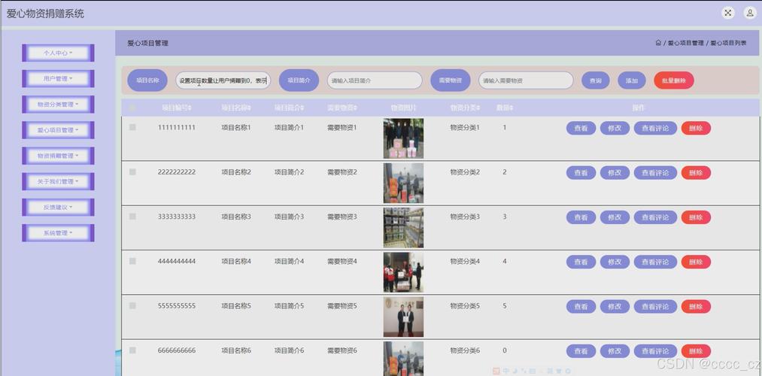The image size is (762, 376).
Task: Select the 需要物资5 cell text
Action: tap(342, 306)
